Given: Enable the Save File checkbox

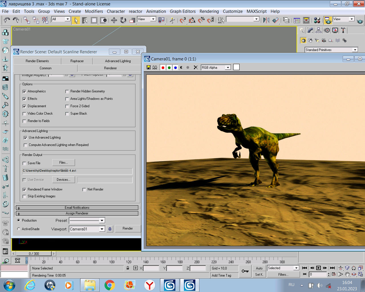Looking at the screenshot, I should [24, 163].
